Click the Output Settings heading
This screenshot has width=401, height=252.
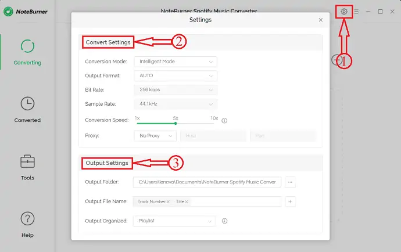coord(107,163)
